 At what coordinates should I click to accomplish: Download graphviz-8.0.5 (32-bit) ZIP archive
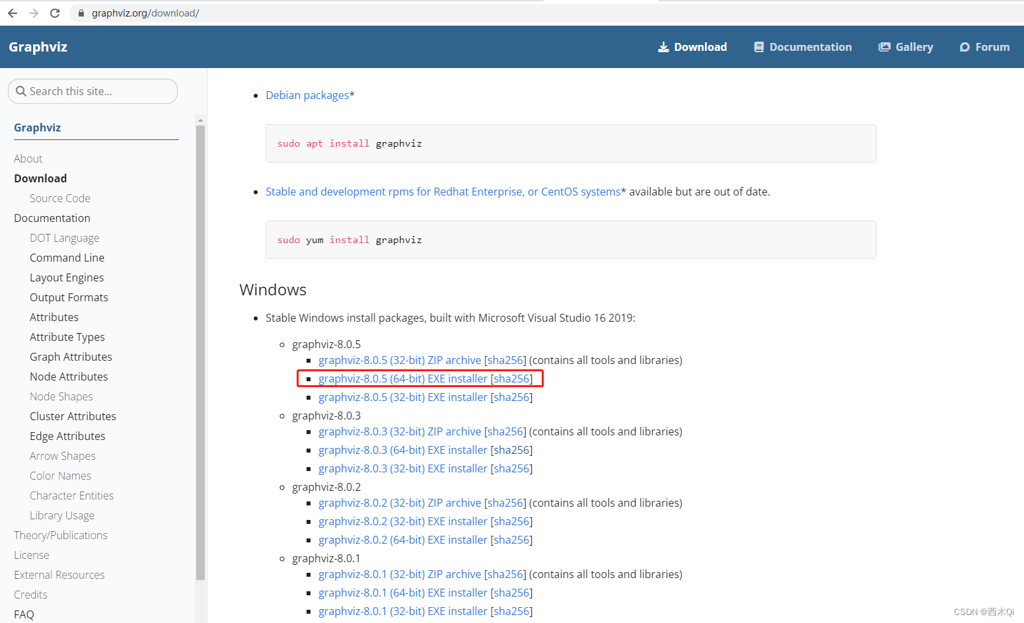[x=400, y=360]
